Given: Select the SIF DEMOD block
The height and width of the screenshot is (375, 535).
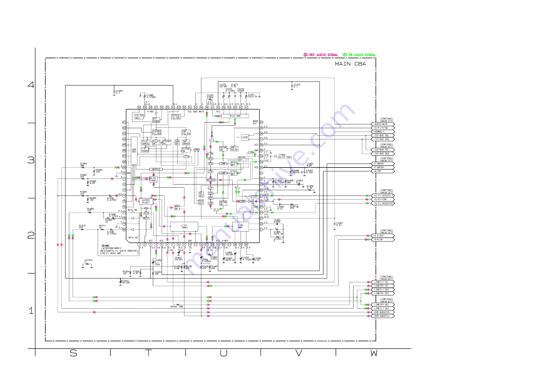Looking at the screenshot, I should 156,120.
